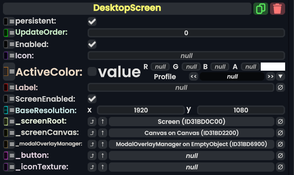Select the previous color profile with <<
This screenshot has width=294, height=175.
(193, 77)
